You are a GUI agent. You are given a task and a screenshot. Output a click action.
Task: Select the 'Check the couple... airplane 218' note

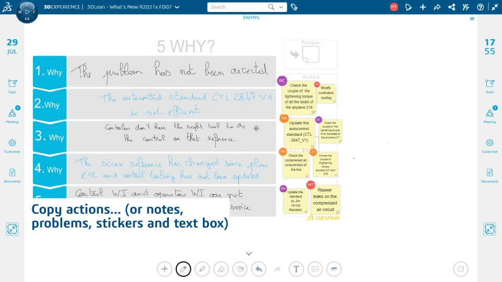click(x=299, y=97)
